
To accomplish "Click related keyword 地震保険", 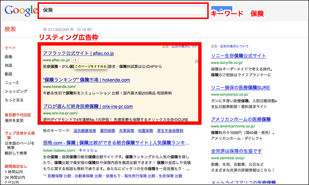I will click(x=145, y=131).
